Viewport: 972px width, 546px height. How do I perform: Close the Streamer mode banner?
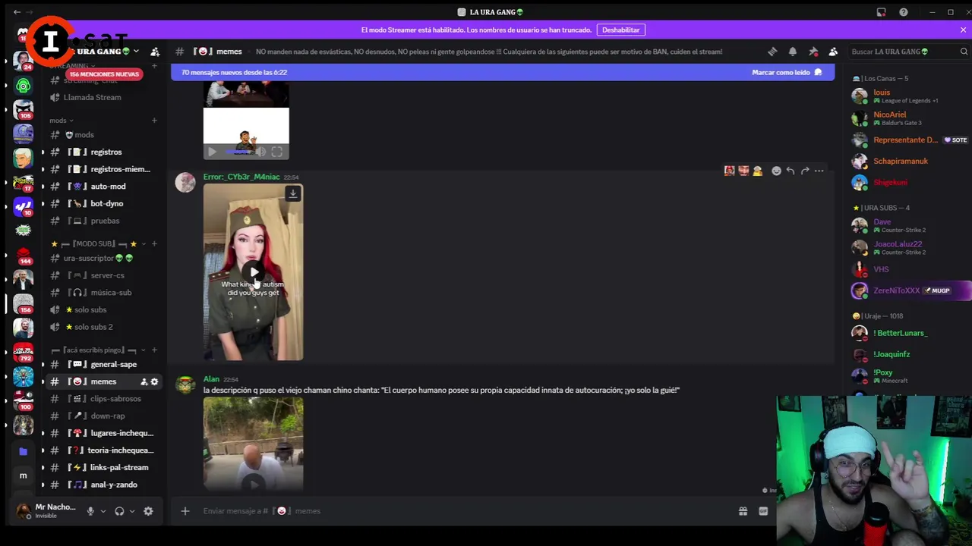963,30
